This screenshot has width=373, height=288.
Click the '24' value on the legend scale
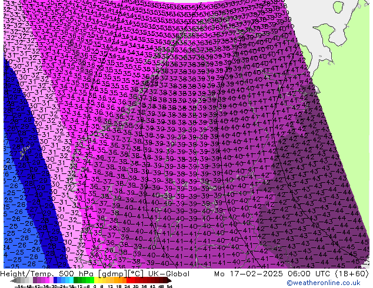tap(127, 287)
